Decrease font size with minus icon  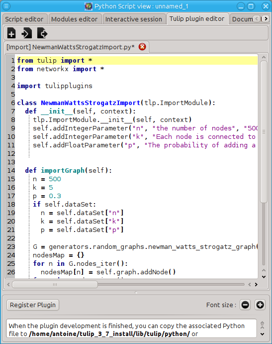click(245, 305)
